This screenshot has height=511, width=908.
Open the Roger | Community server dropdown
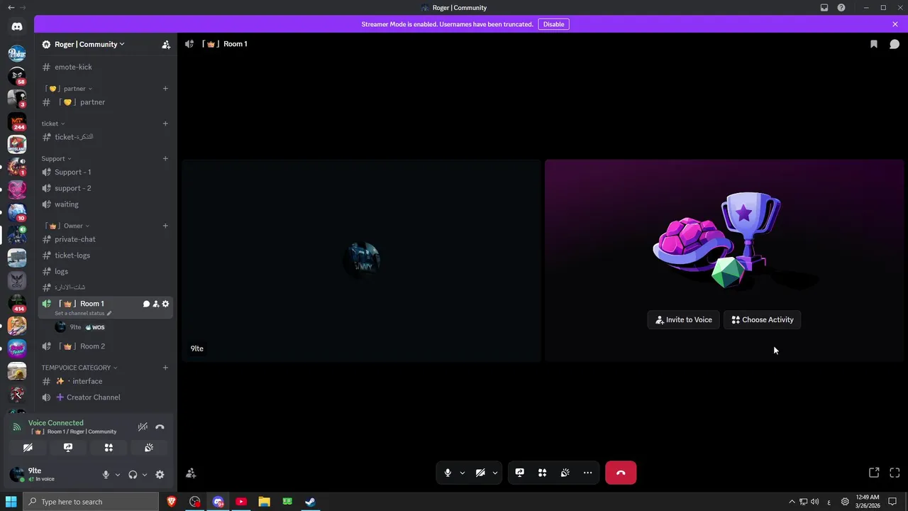coord(89,44)
